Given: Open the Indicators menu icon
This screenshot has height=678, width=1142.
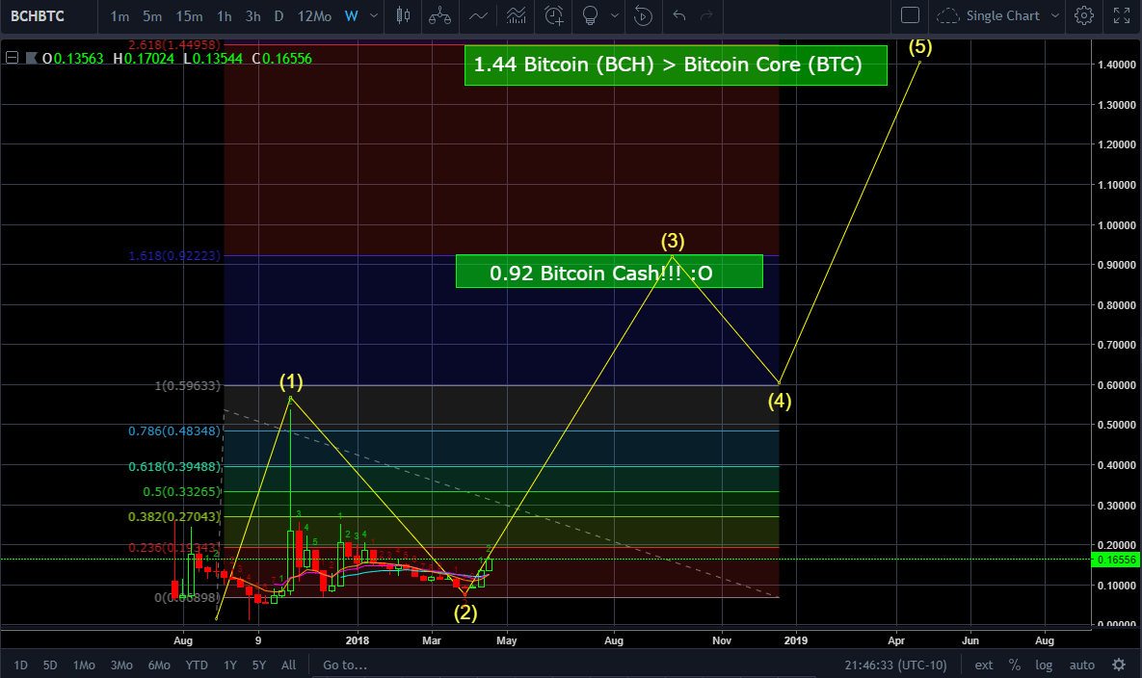Looking at the screenshot, I should (x=479, y=15).
